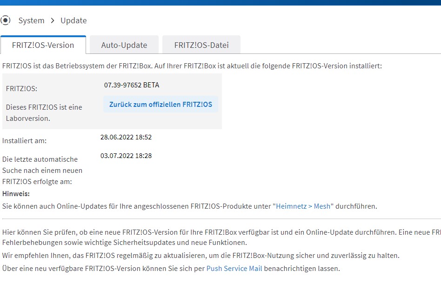Click install date 28.06.2022 18:52
Viewport: 441px width, 290px height.
[x=126, y=137]
